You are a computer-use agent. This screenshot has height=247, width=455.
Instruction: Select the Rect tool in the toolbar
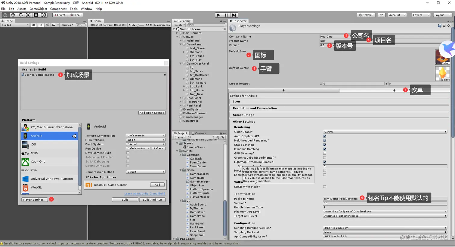point(36,15)
